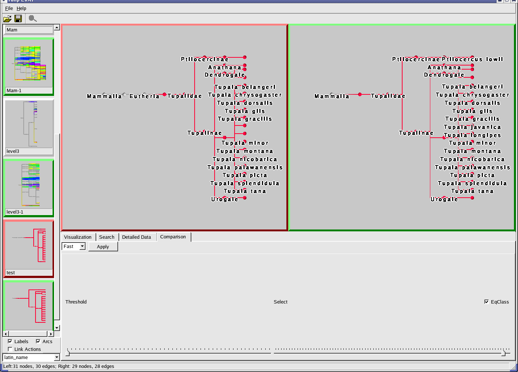Toggle the Arcs checkbox
The height and width of the screenshot is (372, 518).
point(38,341)
